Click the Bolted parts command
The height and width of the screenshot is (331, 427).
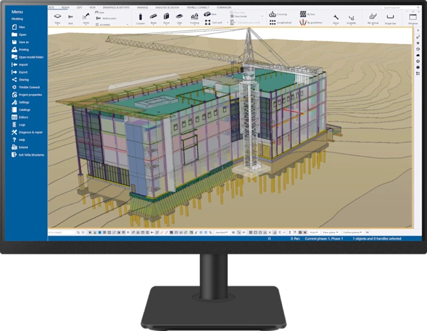[106, 18]
